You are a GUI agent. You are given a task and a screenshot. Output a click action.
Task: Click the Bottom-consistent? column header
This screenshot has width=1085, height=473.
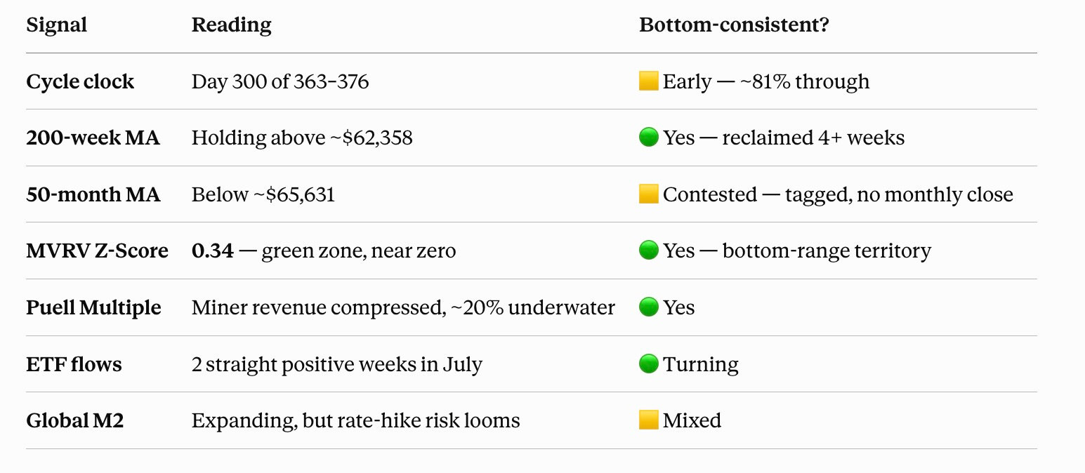pos(734,25)
